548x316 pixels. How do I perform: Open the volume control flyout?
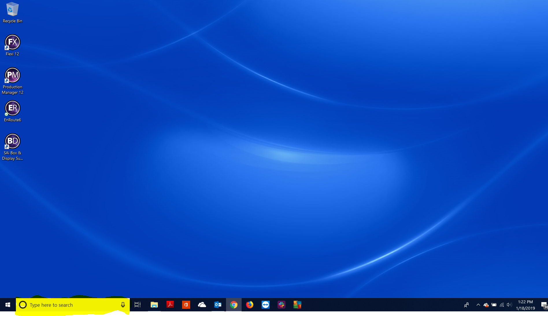pyautogui.click(x=509, y=305)
